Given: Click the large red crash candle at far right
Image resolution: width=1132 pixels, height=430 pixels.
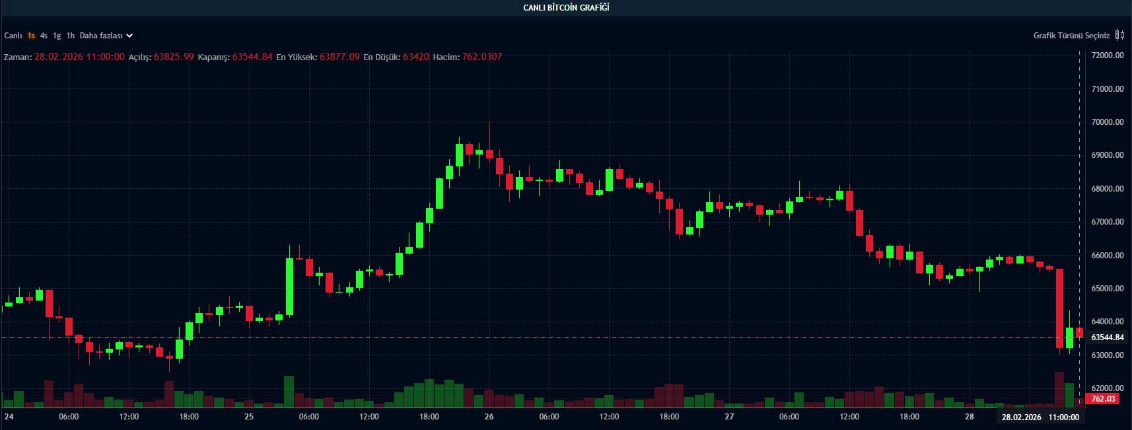Looking at the screenshot, I should pyautogui.click(x=1059, y=307).
